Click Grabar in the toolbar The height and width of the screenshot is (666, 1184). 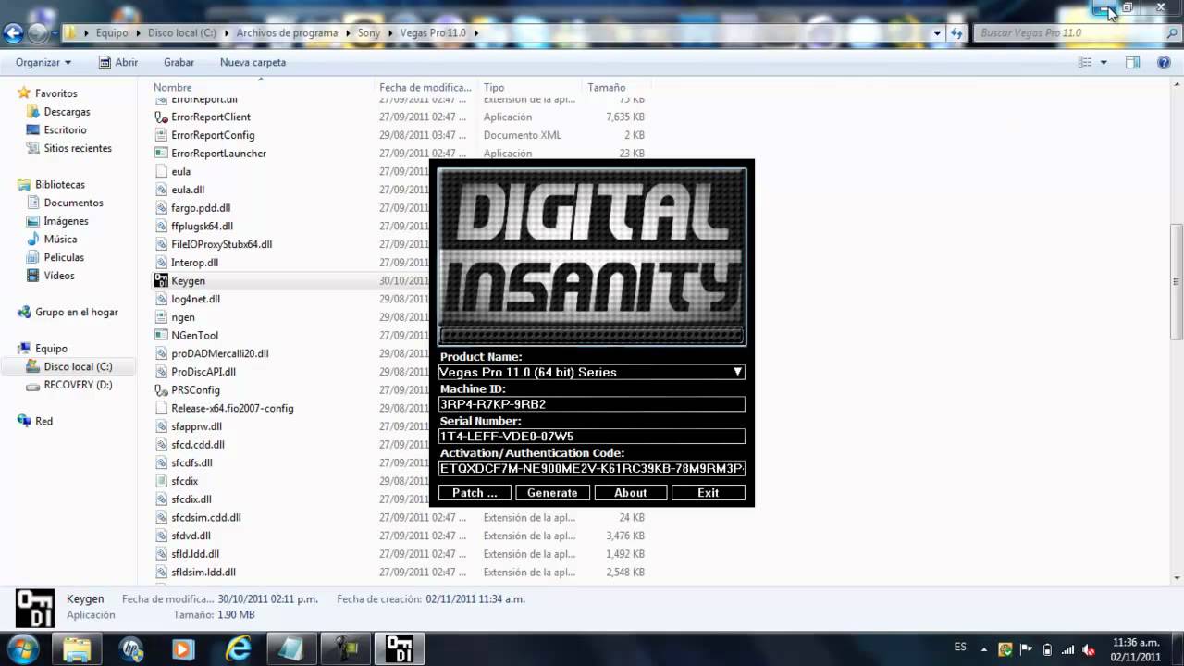[x=179, y=62]
